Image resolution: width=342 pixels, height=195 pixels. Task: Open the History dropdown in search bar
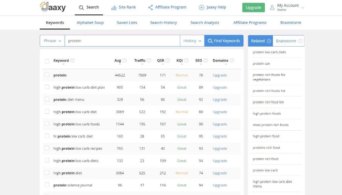point(192,41)
